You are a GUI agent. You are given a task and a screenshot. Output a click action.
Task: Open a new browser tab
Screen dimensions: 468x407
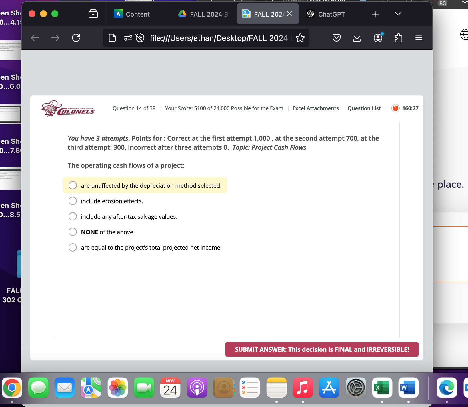(x=375, y=14)
